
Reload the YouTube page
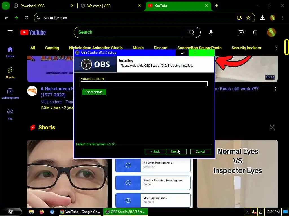(27, 18)
